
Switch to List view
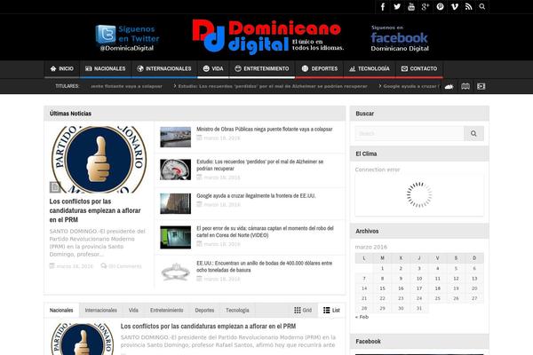tap(331, 310)
